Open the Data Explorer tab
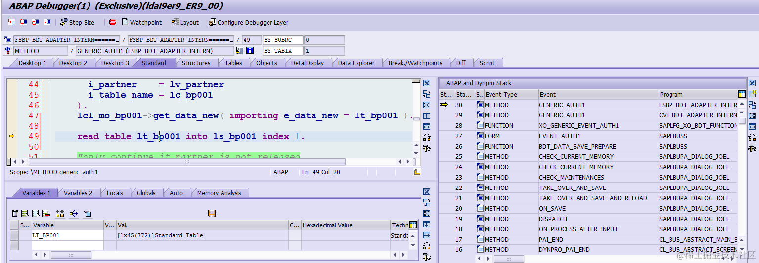Screen dimensions: 759x263 click(x=356, y=63)
